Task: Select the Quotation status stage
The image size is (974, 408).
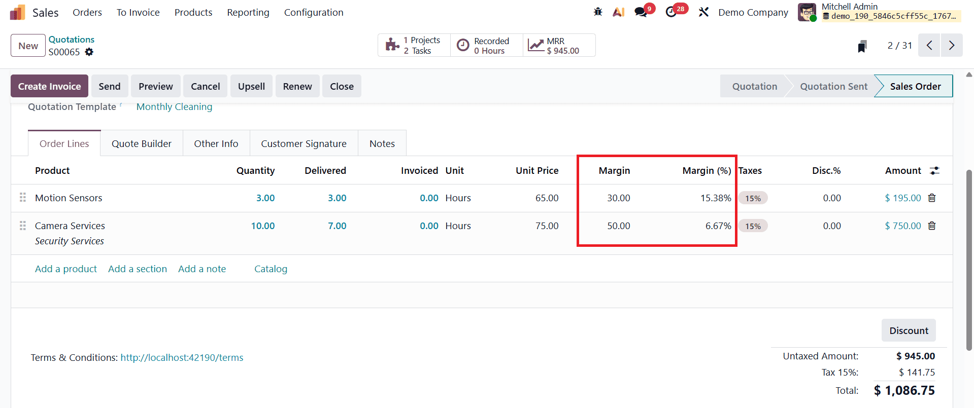Action: [754, 86]
